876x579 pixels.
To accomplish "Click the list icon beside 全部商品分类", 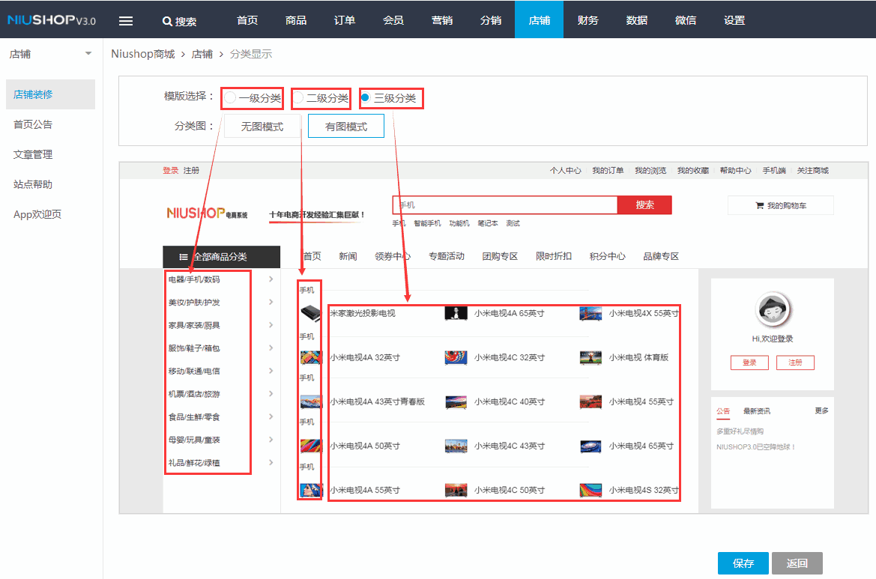I will [x=184, y=257].
